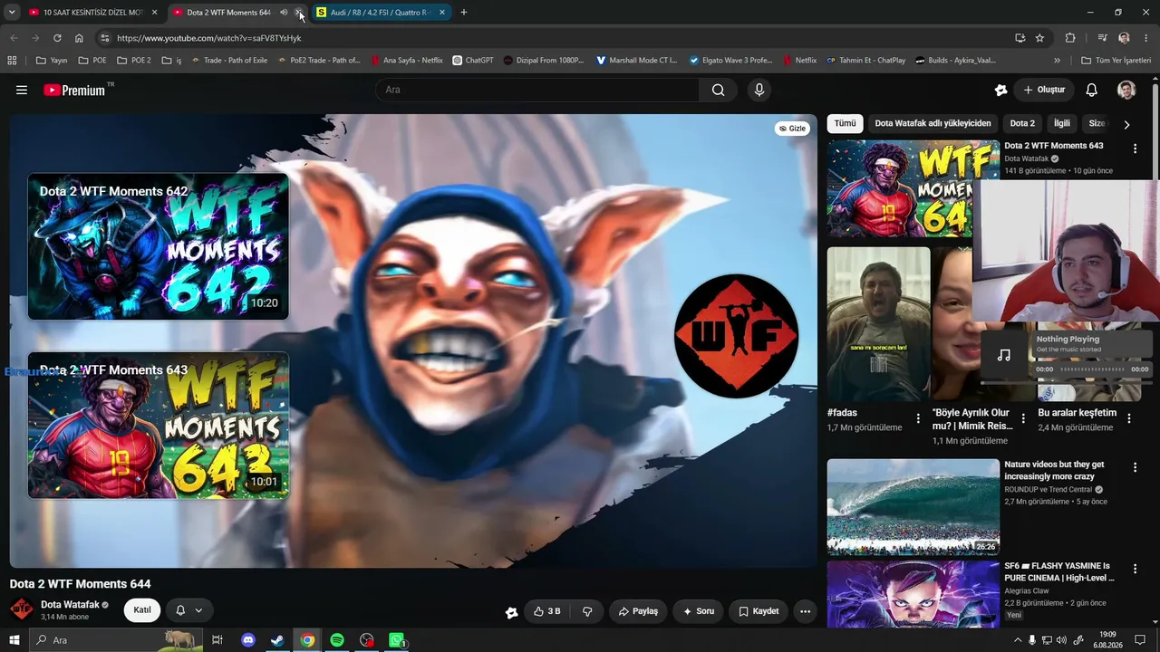The width and height of the screenshot is (1160, 652).
Task: Show hidden system tray icons
Action: click(x=1018, y=640)
